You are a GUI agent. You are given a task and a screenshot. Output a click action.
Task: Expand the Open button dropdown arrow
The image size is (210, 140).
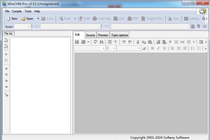click(38, 19)
